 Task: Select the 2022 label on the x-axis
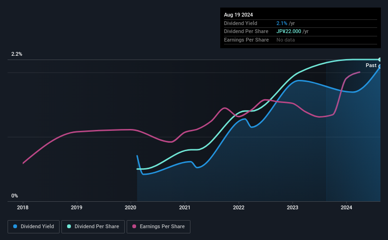coord(239,207)
